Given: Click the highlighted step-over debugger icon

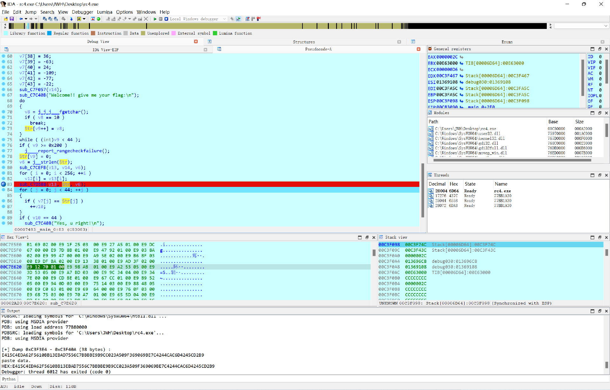Looking at the screenshot, I should pyautogui.click(x=238, y=19).
